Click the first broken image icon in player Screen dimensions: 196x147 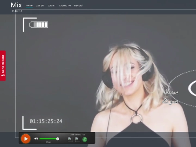pyautogui.click(x=70, y=139)
